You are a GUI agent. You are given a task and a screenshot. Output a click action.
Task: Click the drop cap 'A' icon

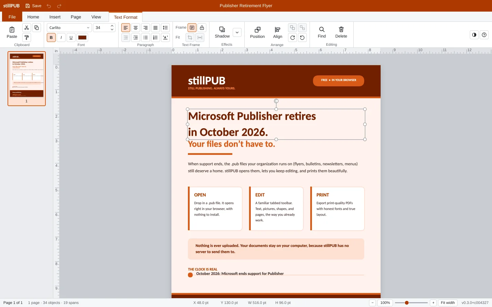(x=165, y=38)
